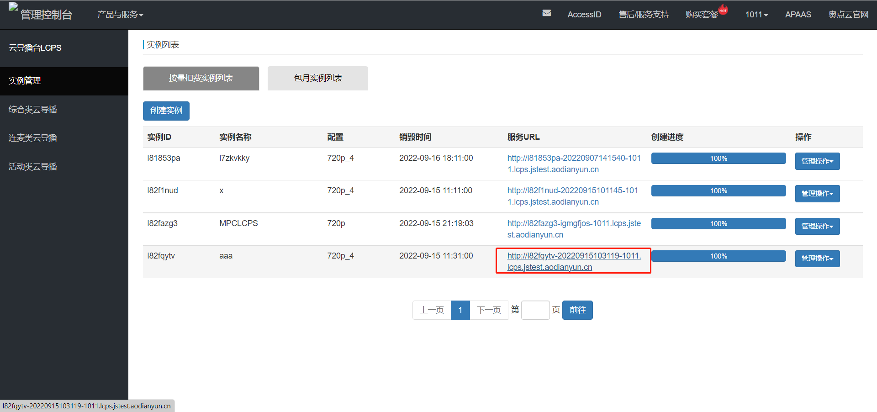Open 综合类云导播 in sidebar

(33, 110)
